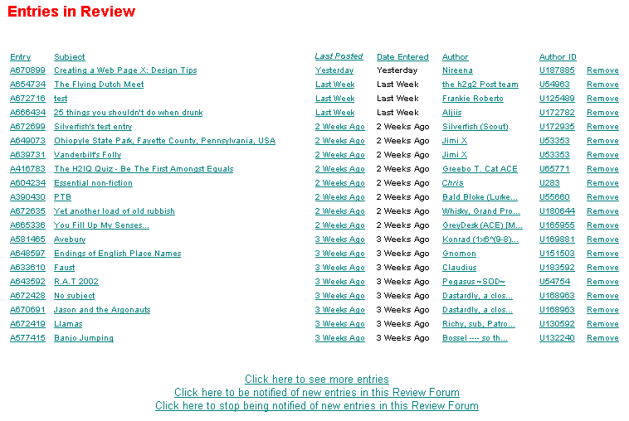The height and width of the screenshot is (421, 629).
Task: View author Bald Bloke
Action: 480,197
